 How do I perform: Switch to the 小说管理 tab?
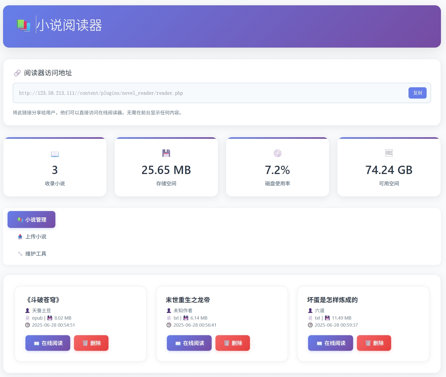click(x=31, y=220)
